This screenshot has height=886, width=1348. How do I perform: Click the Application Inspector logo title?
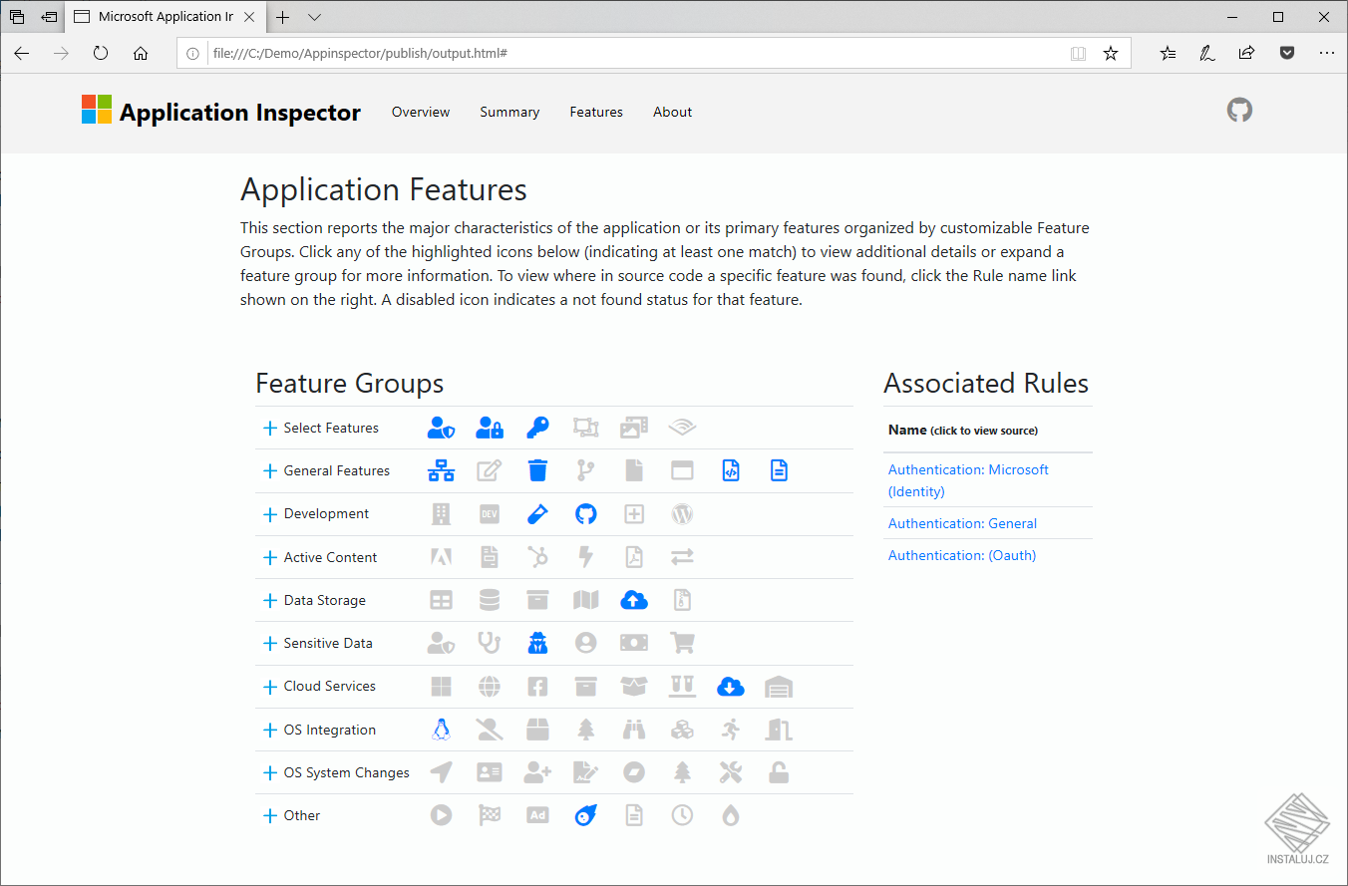221,112
